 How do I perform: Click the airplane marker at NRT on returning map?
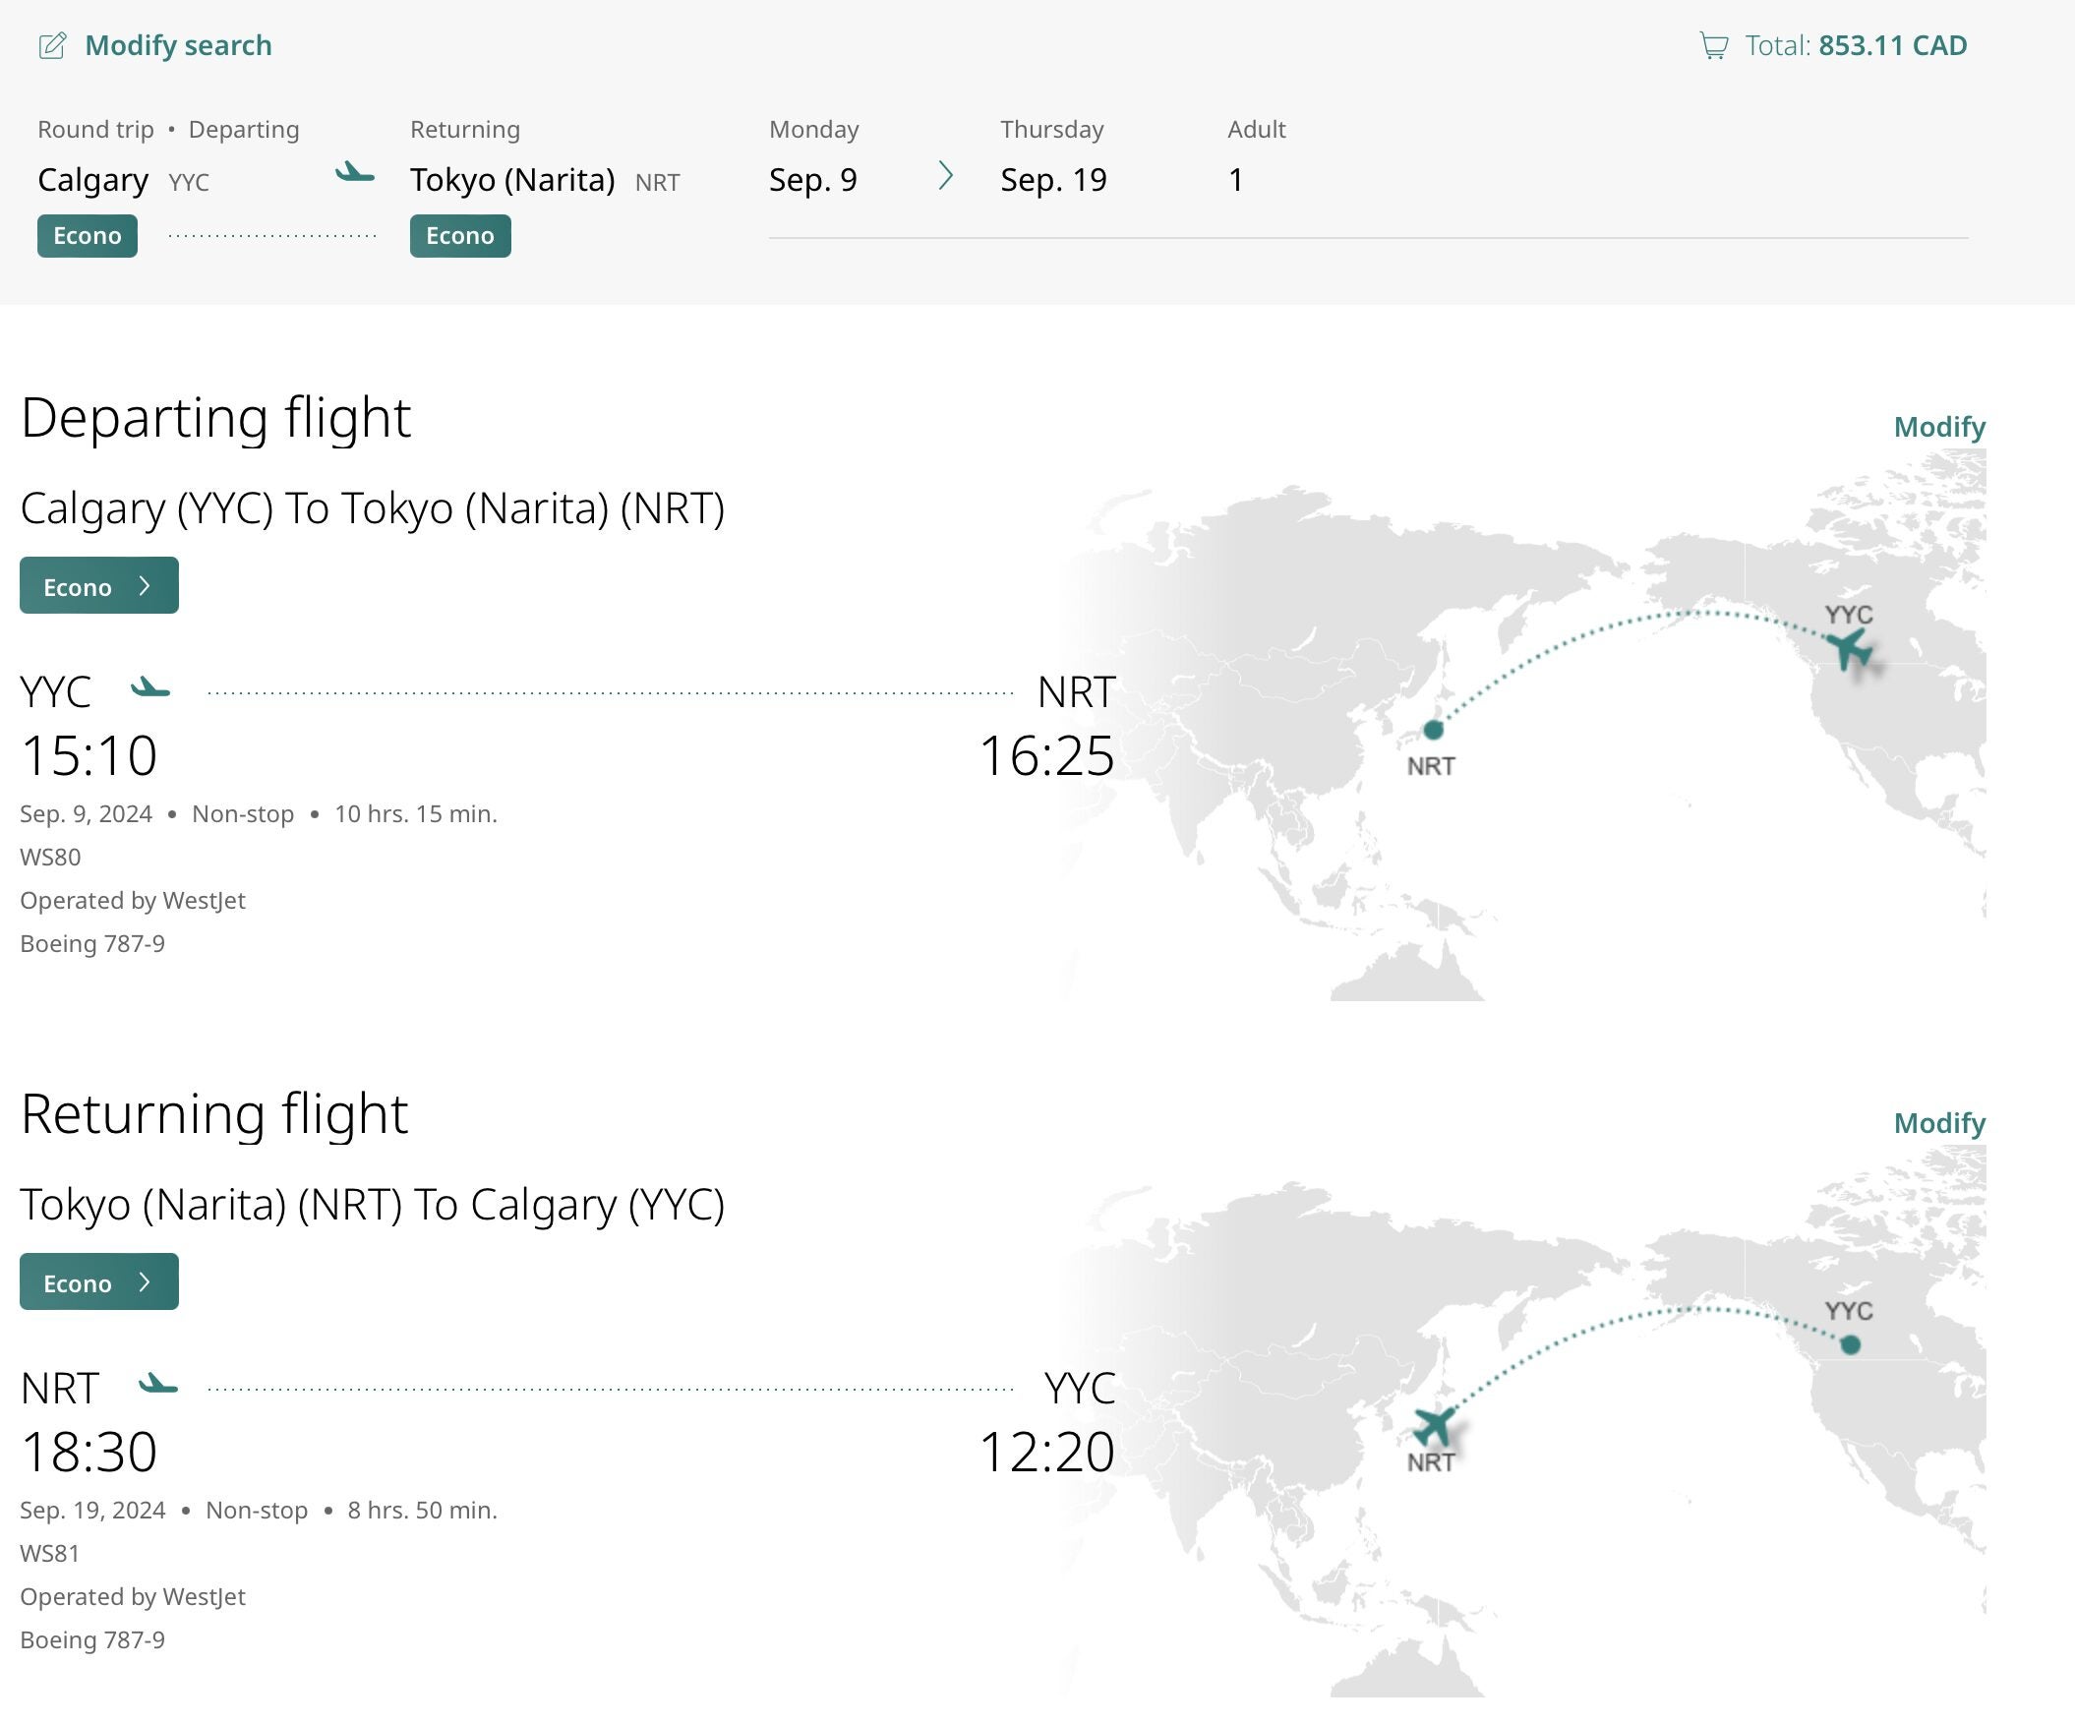tap(1434, 1427)
